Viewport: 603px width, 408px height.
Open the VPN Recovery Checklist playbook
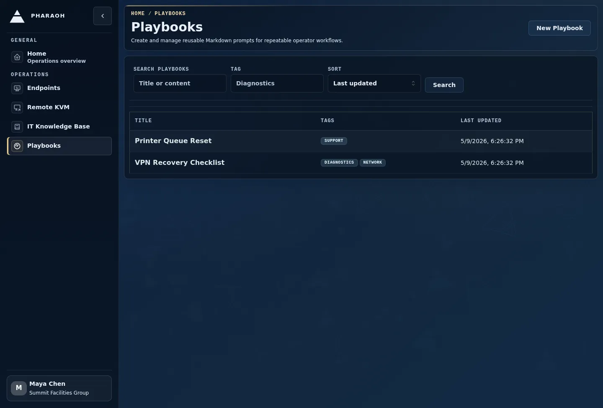click(180, 163)
